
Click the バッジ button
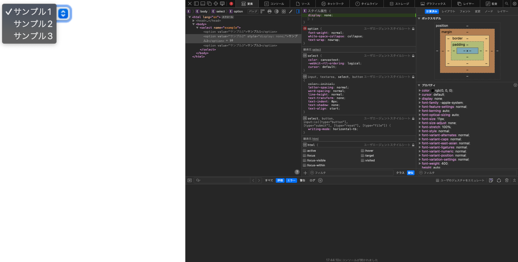pos(253,11)
